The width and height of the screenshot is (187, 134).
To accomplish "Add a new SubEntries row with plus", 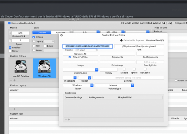I will pyautogui.click(x=69, y=119).
